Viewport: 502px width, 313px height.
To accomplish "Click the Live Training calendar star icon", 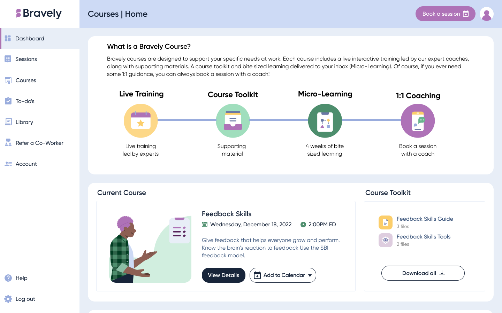I will click(x=141, y=121).
